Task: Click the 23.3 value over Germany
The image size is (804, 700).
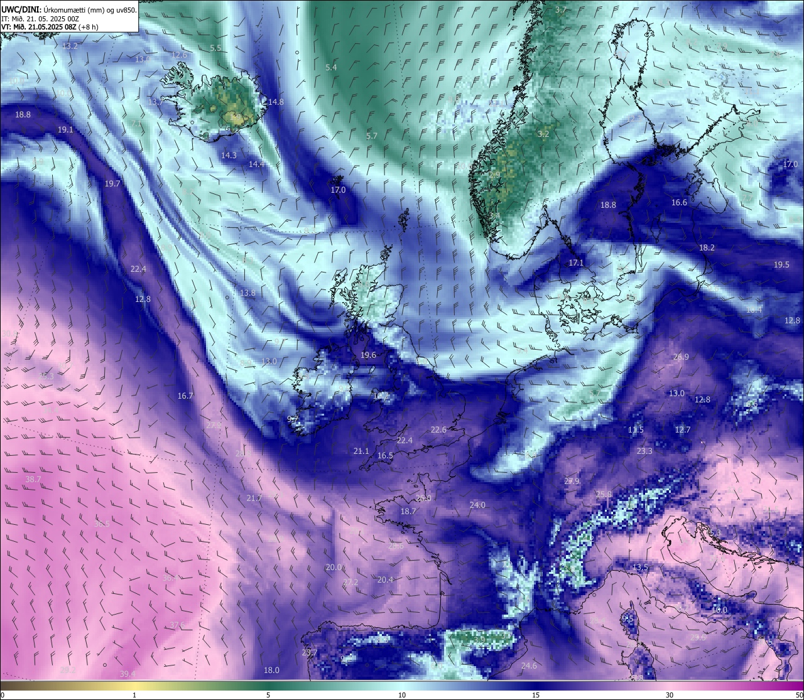Action: [x=644, y=451]
